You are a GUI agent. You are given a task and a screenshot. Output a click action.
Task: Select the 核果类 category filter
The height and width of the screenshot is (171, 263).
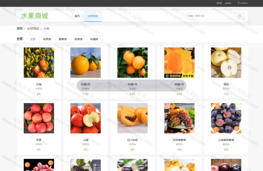pyautogui.click(x=47, y=39)
